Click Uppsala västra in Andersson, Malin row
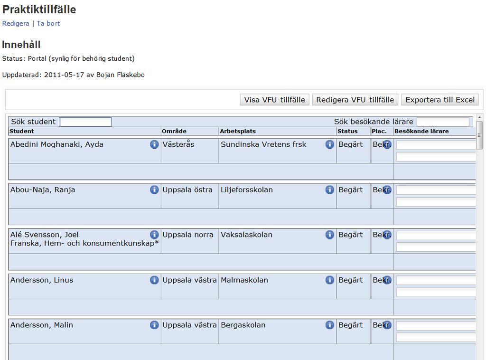486x360 pixels. [190, 325]
